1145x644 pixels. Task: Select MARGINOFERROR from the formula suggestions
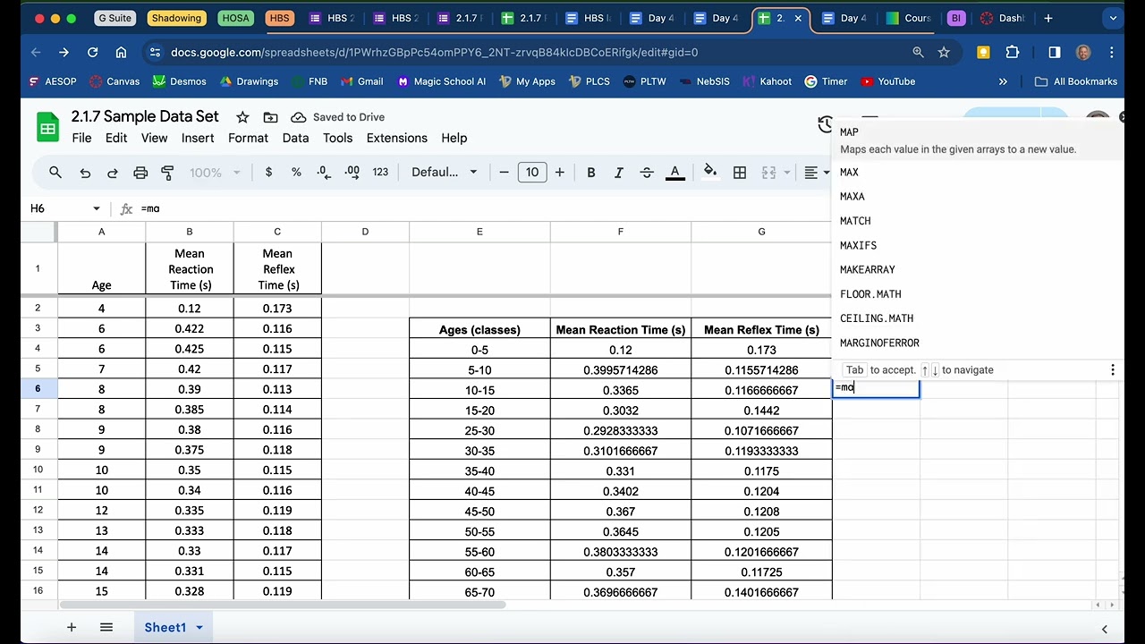click(x=977, y=343)
